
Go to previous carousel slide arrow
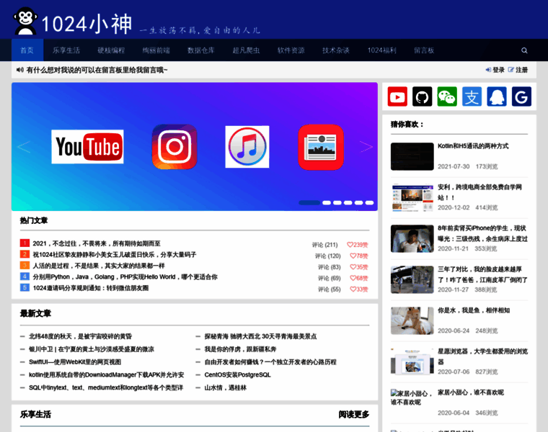tap(24, 147)
